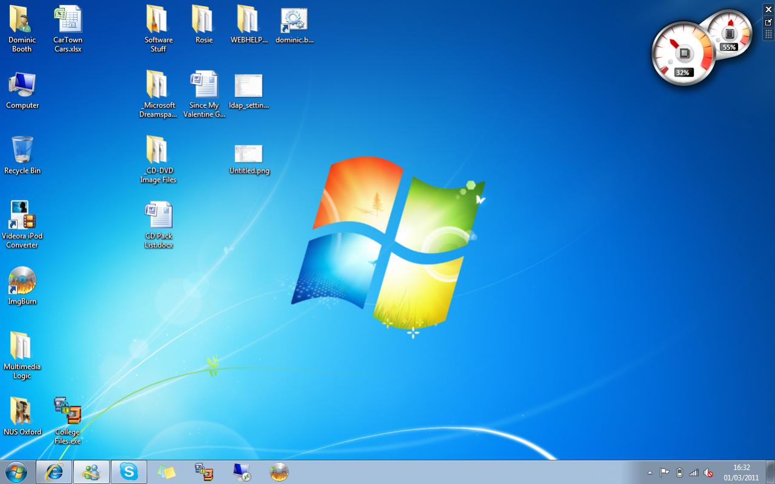Select the Rosie folder icon
This screenshot has height=484, width=775.
click(204, 24)
